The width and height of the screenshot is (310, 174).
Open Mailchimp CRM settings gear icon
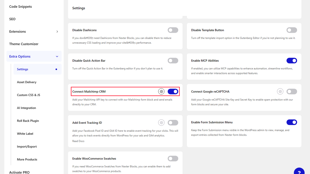(x=161, y=92)
